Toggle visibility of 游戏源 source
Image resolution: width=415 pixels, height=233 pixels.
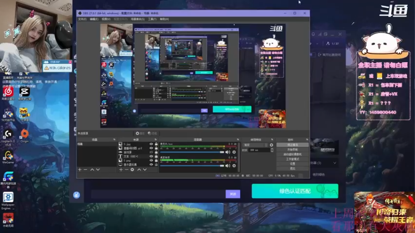pyautogui.click(x=151, y=152)
